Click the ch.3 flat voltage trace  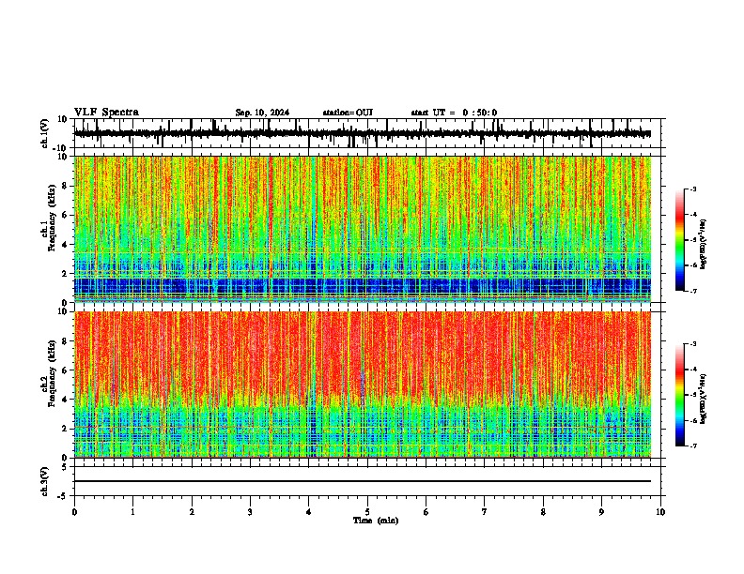tap(363, 481)
